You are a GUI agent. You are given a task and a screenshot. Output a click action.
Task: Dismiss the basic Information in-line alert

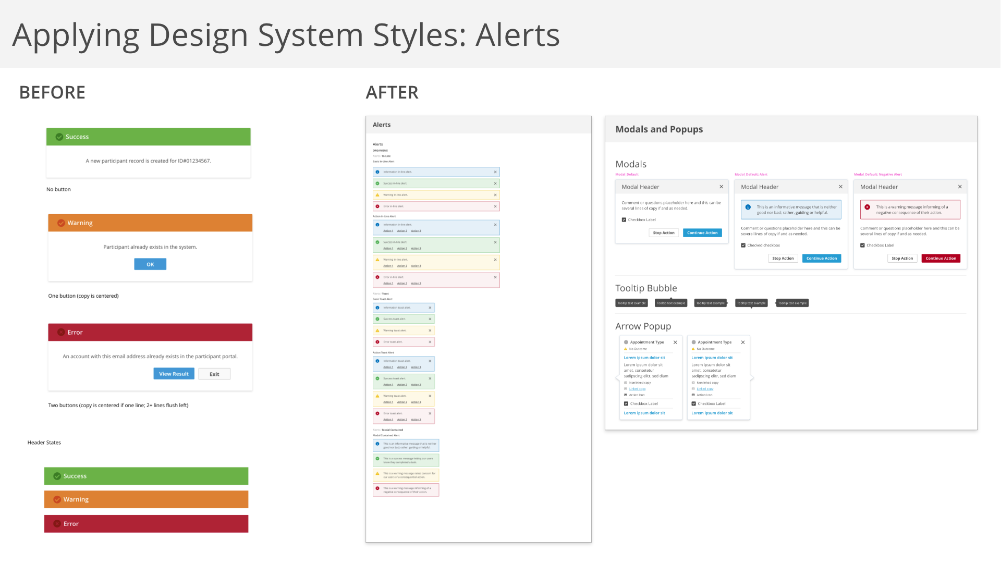495,172
